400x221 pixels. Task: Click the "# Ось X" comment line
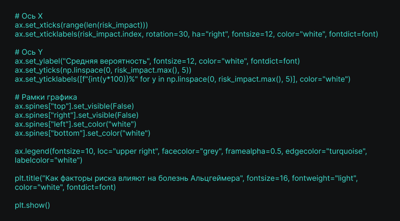28,16
